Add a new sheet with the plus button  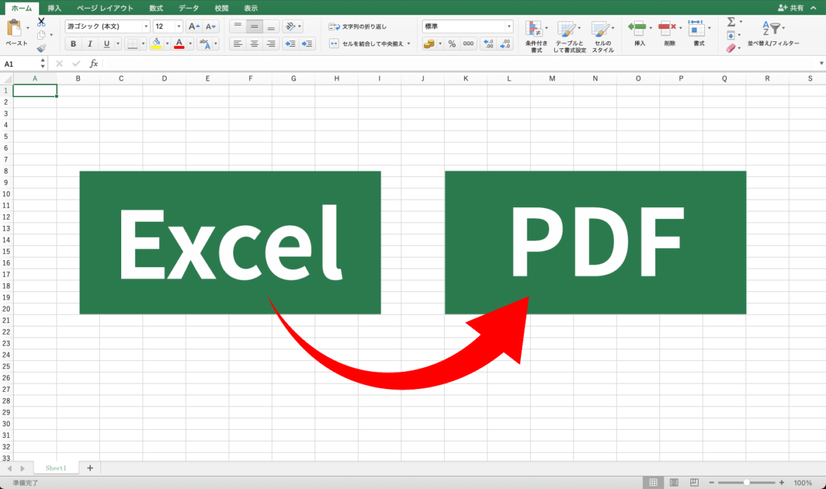pos(89,468)
